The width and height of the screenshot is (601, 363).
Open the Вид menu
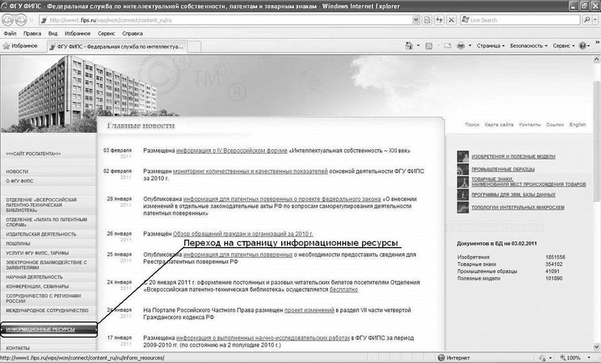pos(53,34)
